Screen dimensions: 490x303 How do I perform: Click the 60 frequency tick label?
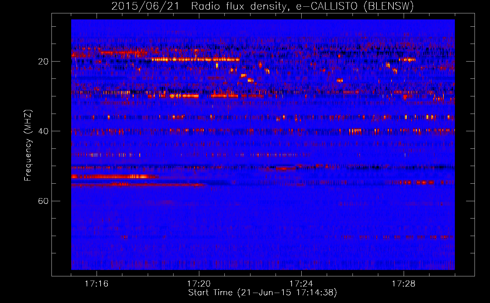coord(43,201)
